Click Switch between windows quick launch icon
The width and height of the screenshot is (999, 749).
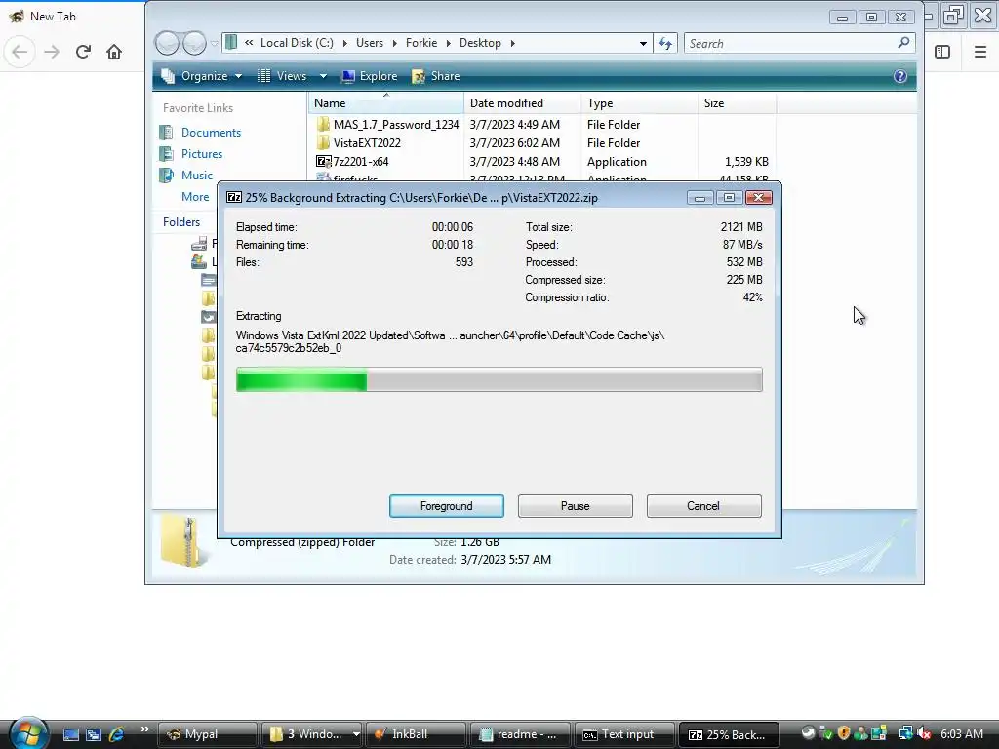93,734
